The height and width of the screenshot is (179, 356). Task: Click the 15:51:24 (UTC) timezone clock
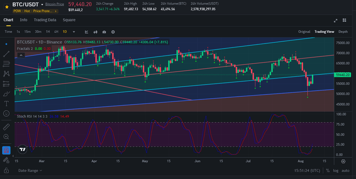307,171
